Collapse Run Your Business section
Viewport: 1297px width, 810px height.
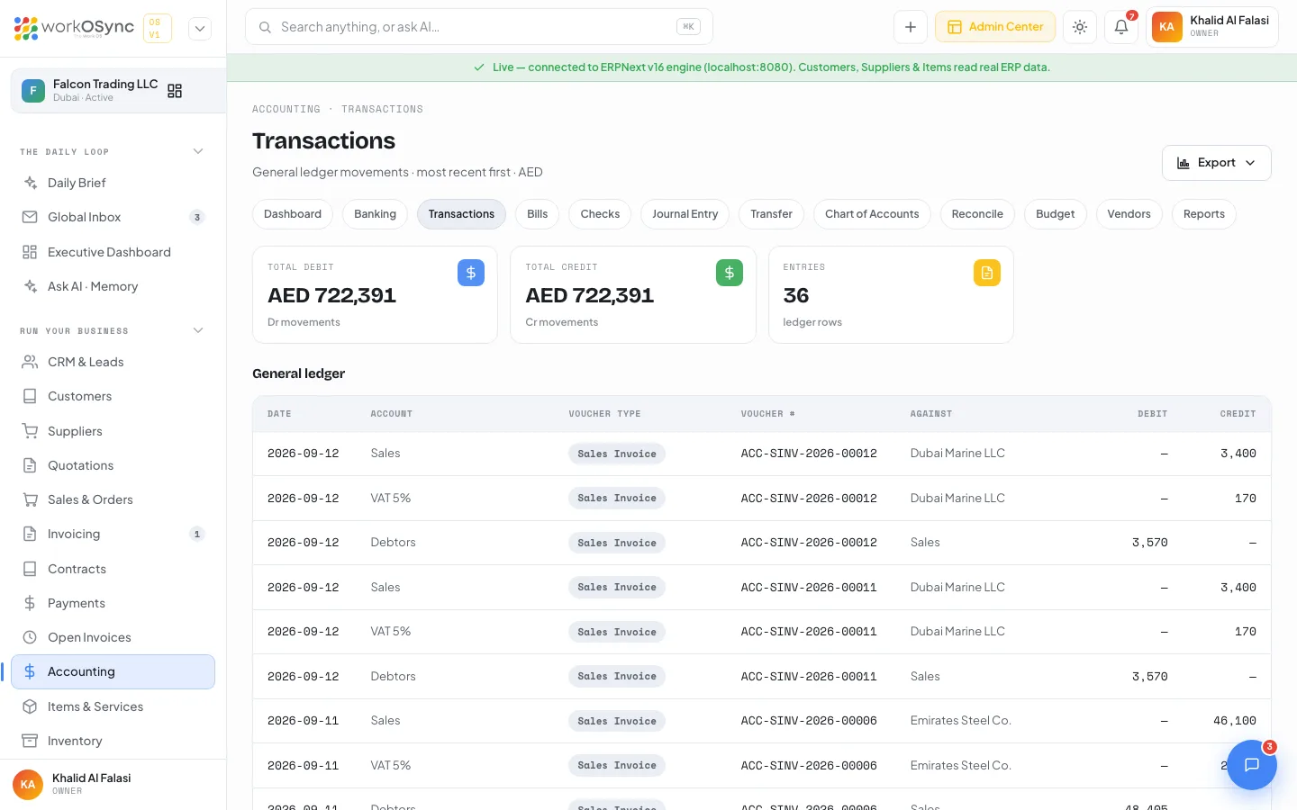pos(198,330)
